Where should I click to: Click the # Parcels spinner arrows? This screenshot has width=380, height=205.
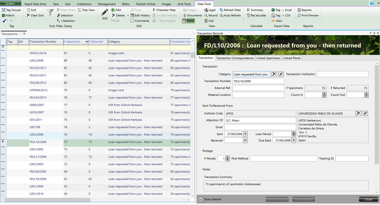pyautogui.click(x=227, y=158)
